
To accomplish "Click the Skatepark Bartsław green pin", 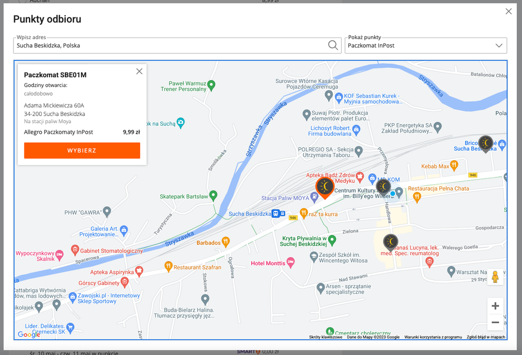I will [x=213, y=196].
